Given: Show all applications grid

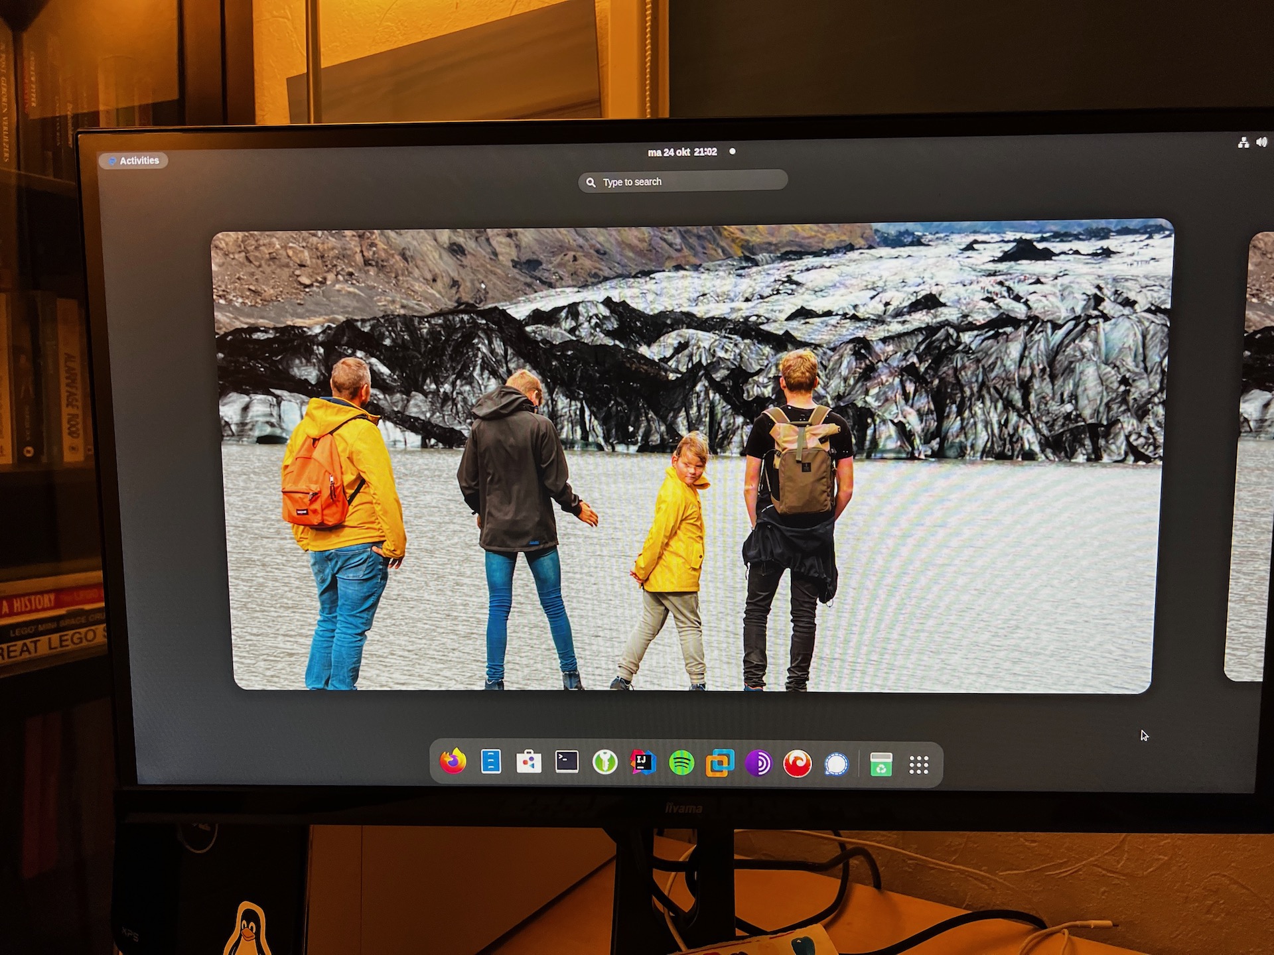Looking at the screenshot, I should pos(919,765).
